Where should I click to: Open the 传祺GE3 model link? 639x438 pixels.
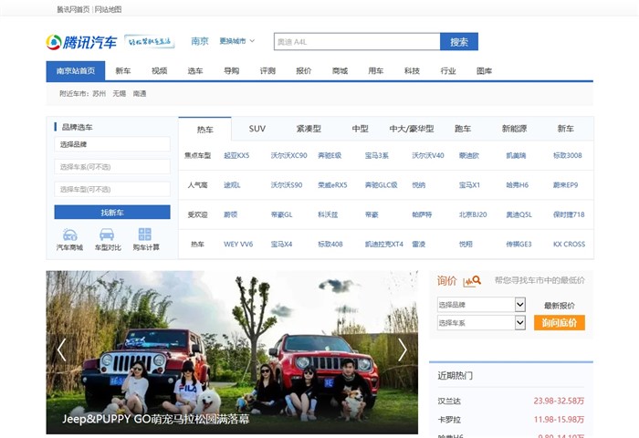tap(519, 244)
